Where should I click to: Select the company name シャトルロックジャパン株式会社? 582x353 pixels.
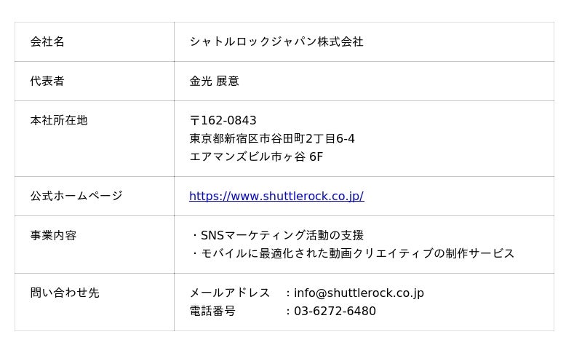point(276,41)
